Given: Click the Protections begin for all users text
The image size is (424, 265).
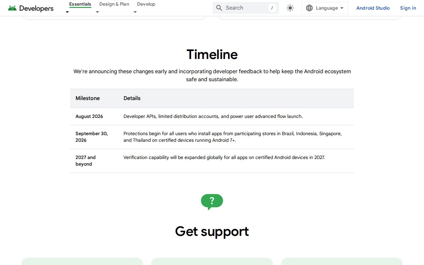Looking at the screenshot, I should [x=233, y=137].
